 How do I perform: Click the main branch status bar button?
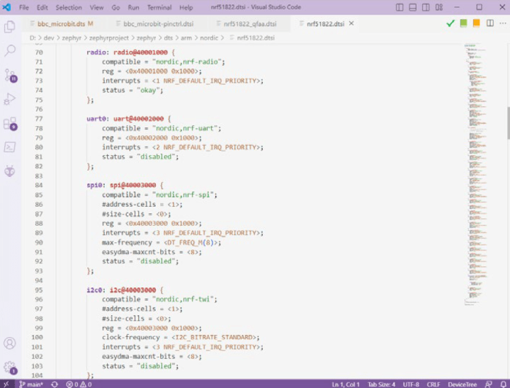pyautogui.click(x=30, y=384)
